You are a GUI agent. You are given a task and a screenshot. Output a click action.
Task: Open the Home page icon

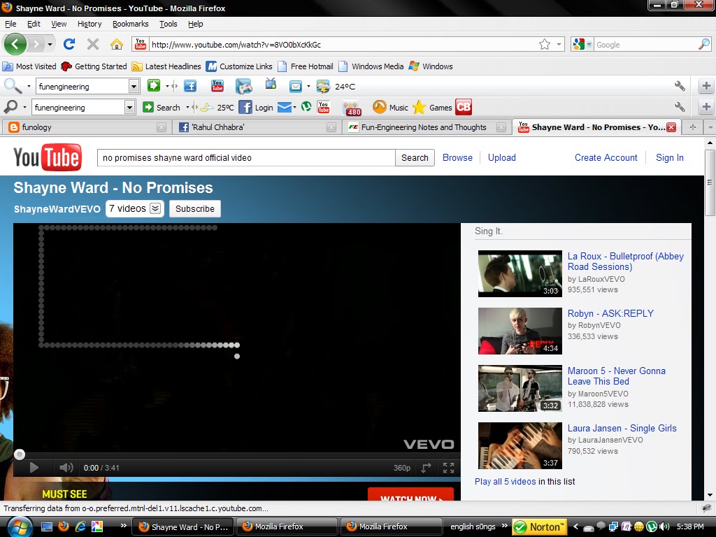(117, 44)
